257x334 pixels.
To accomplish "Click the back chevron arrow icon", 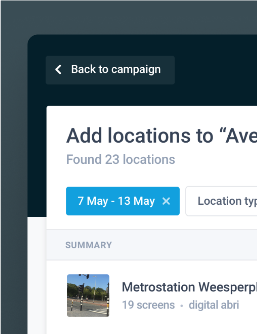I will (x=59, y=70).
